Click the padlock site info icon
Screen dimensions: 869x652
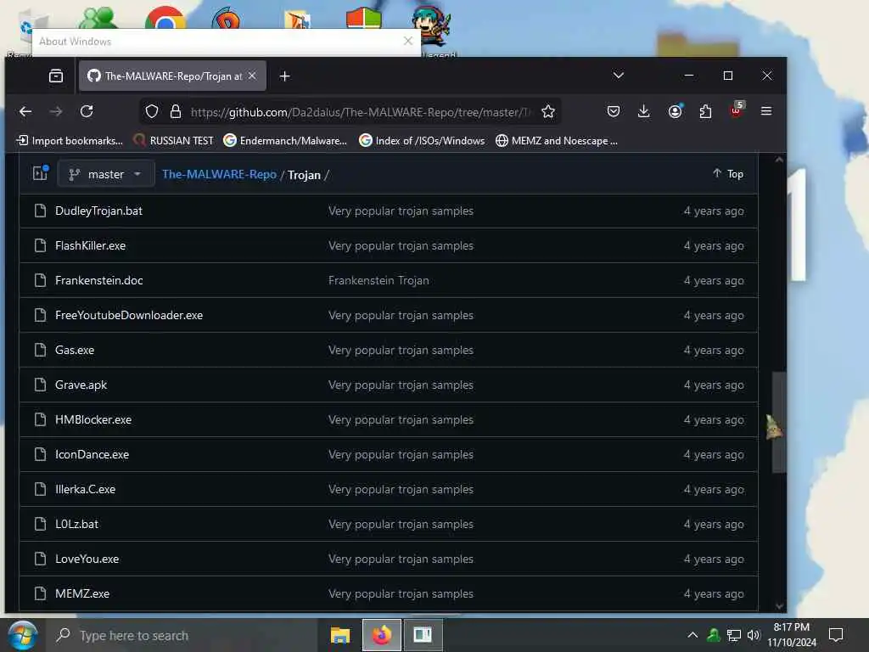tap(175, 111)
